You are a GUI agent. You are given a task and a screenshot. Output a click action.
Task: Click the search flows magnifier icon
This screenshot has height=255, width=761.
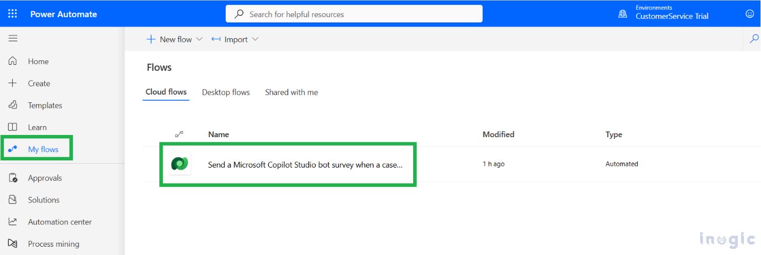(x=753, y=39)
